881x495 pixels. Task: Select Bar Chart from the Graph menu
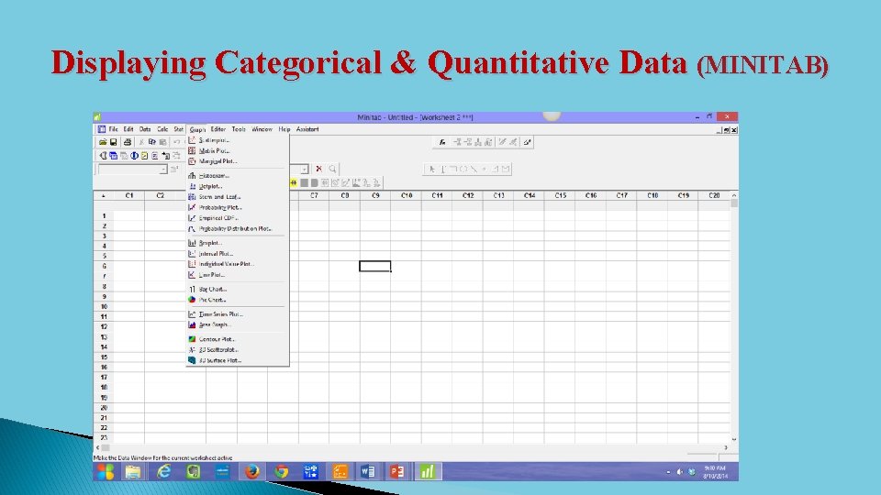[x=236, y=289]
